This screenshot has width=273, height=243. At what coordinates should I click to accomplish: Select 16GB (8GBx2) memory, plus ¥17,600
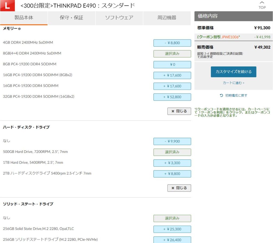coord(172,75)
